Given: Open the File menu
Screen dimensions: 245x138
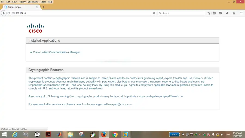Looking at the screenshot, I should point(3,2).
